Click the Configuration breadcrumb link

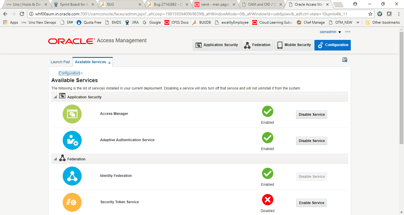tap(69, 73)
